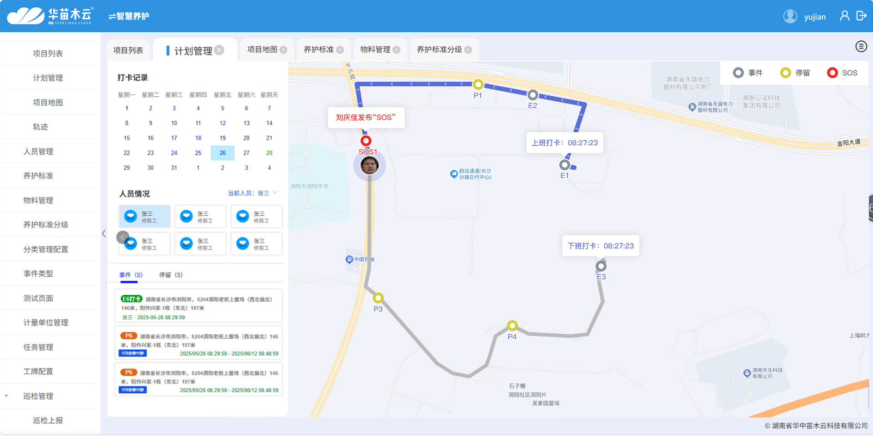Screen dimensions: 873x436
Task: Expand the 巡检管理 sidebar group
Action: (39, 396)
